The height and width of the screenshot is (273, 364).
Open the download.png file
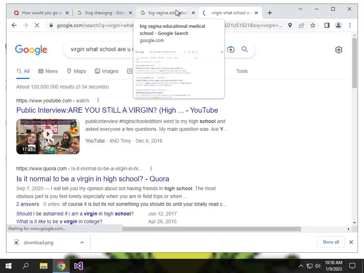38,242
